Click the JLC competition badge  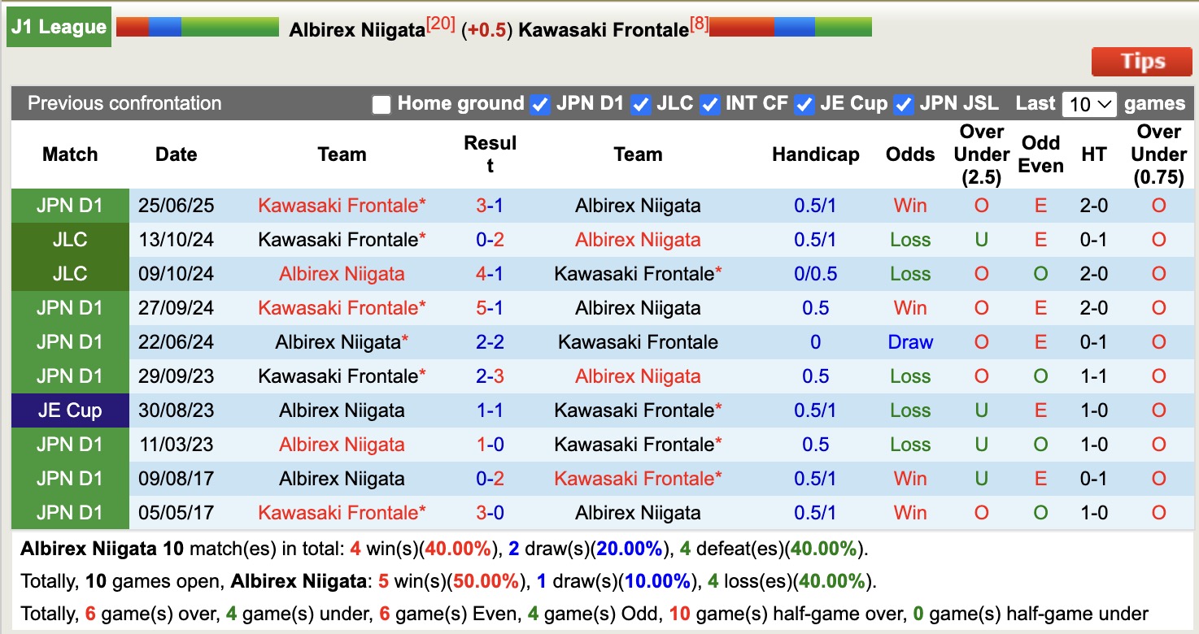[x=69, y=239]
